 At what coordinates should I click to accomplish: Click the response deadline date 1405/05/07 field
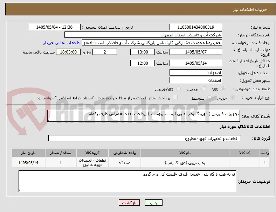click(x=195, y=52)
